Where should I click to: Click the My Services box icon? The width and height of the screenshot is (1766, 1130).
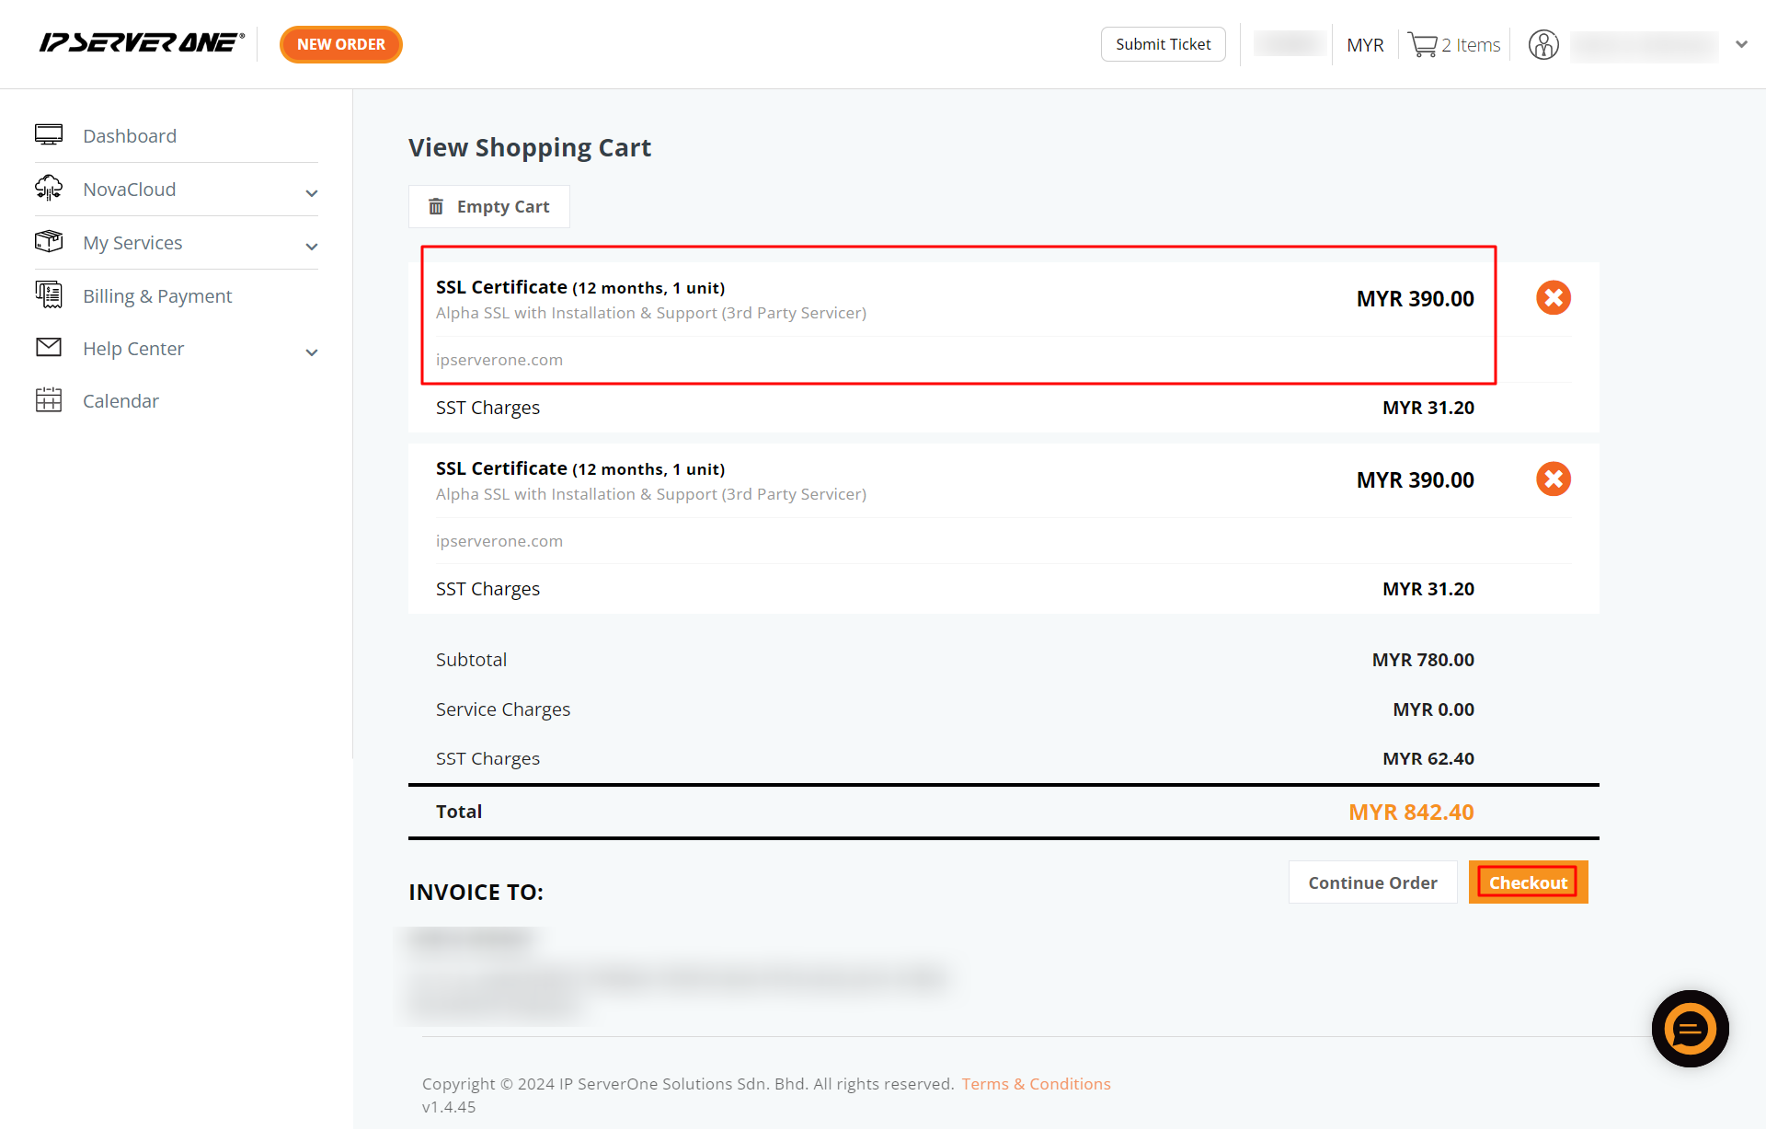click(49, 242)
